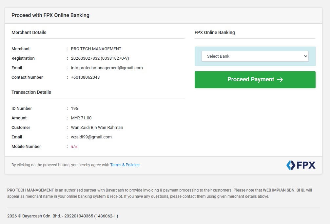This screenshot has width=330, height=224.
Task: Click merchant email info.protechmanagement@gmail.com
Action: pos(107,68)
